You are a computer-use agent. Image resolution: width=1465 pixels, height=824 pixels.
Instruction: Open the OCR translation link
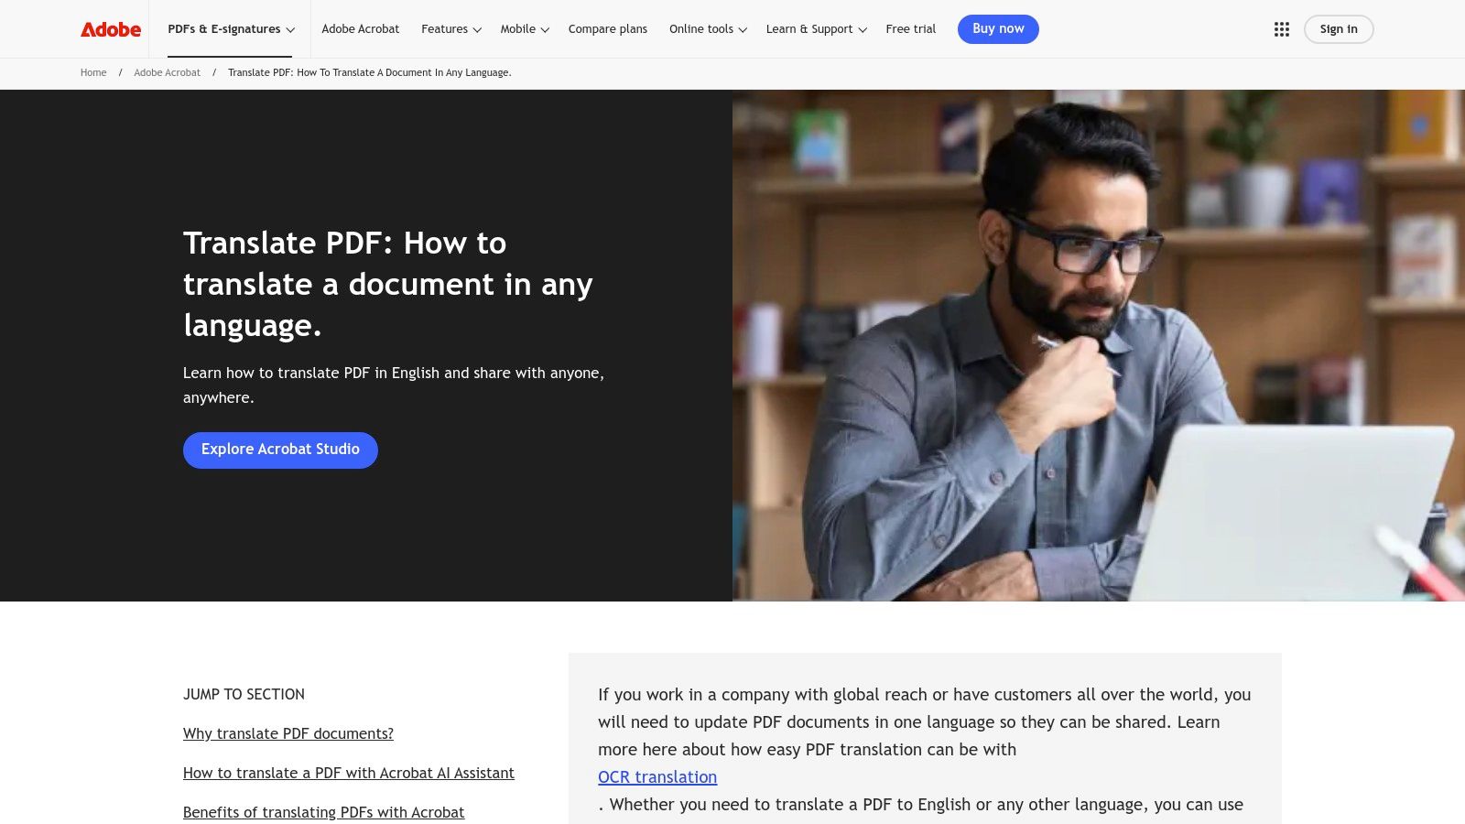point(657,776)
